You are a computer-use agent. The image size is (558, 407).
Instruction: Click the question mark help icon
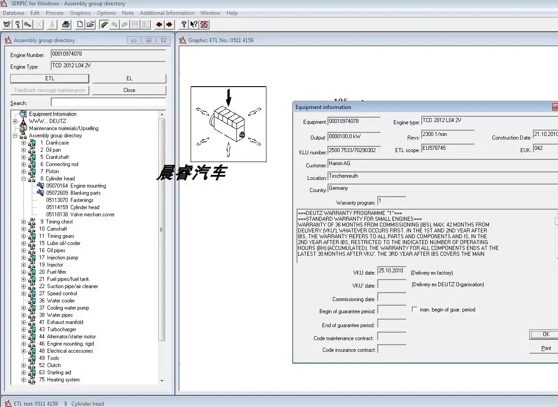tap(183, 24)
